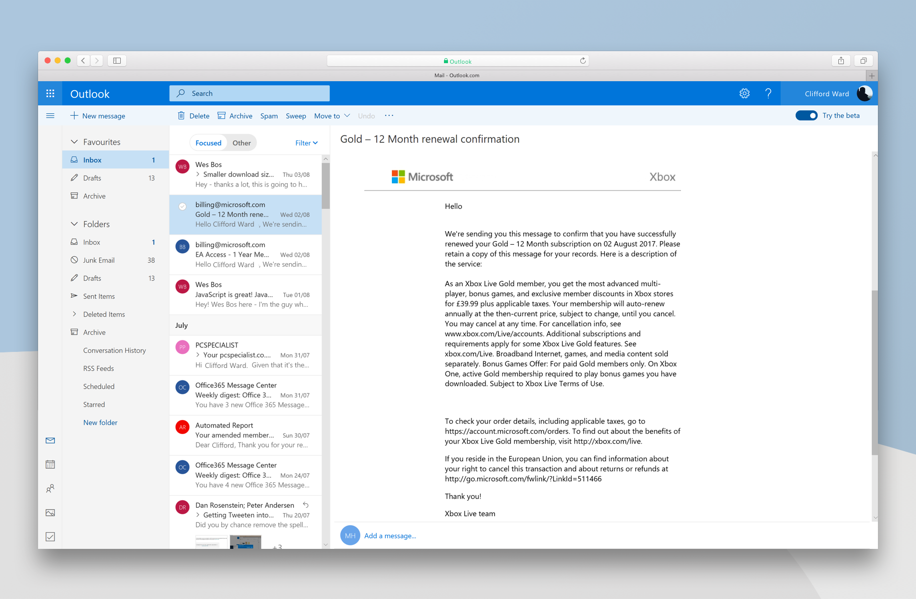Open the EA Access billing email

pos(246,255)
